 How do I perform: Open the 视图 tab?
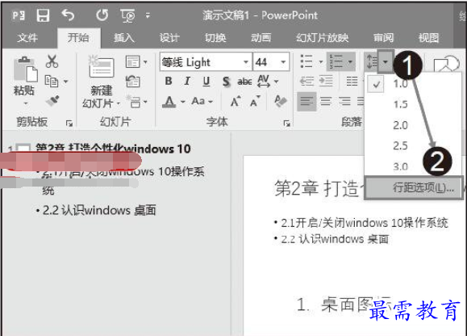[428, 38]
